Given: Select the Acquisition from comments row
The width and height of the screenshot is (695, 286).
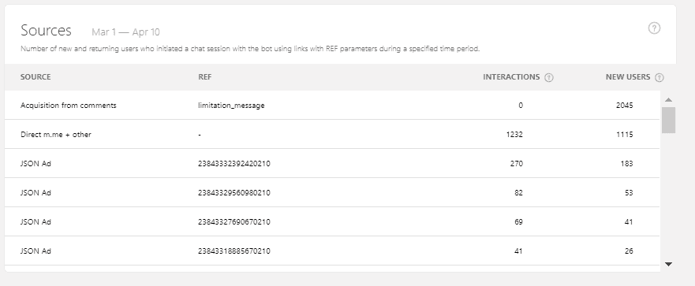Looking at the screenshot, I should (332, 105).
